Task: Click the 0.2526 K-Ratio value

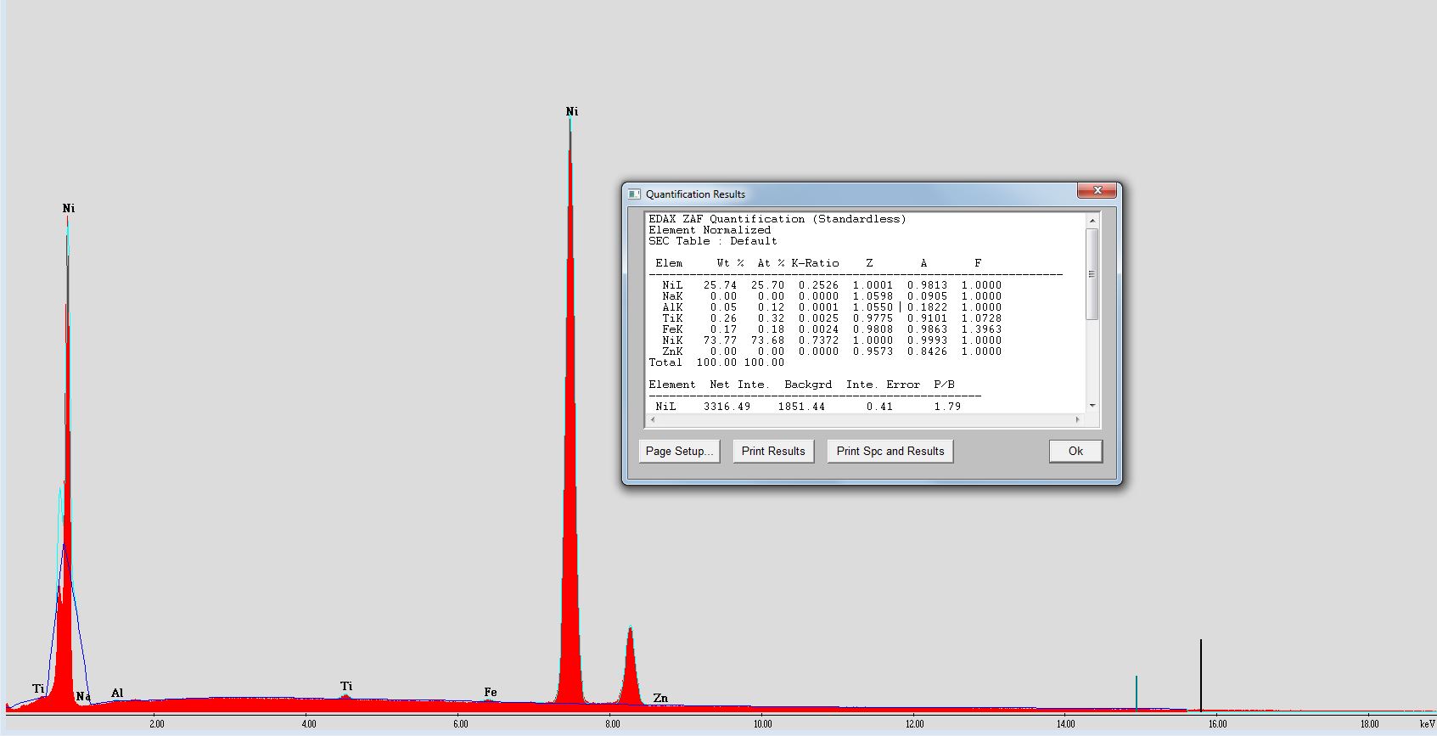Action: tap(818, 285)
